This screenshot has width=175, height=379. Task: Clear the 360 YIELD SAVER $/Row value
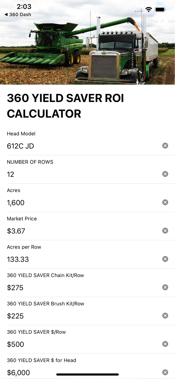pyautogui.click(x=165, y=344)
